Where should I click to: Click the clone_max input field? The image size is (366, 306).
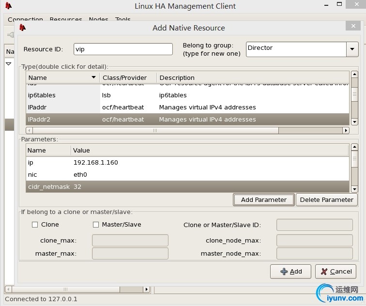(x=130, y=241)
